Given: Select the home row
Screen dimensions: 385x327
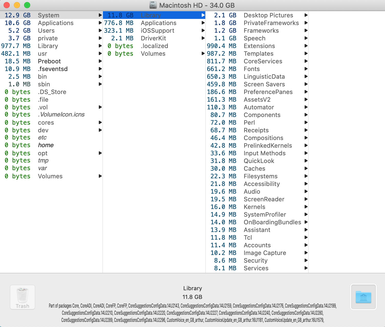Looking at the screenshot, I should tap(51, 145).
